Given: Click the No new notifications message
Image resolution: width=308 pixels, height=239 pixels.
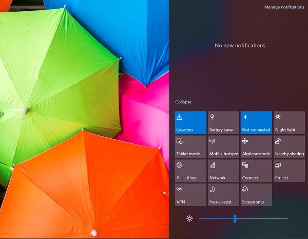Looking at the screenshot, I should tap(240, 45).
